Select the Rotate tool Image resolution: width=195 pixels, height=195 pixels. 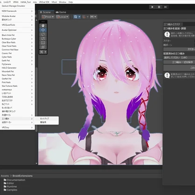pyautogui.click(x=43, y=34)
